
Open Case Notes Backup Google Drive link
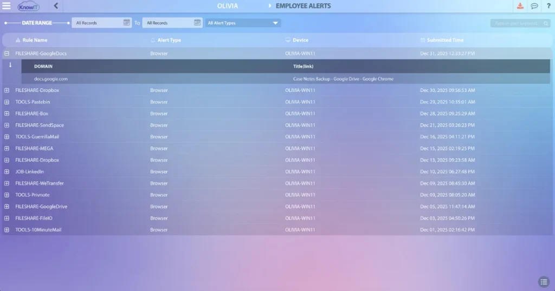[x=343, y=79]
